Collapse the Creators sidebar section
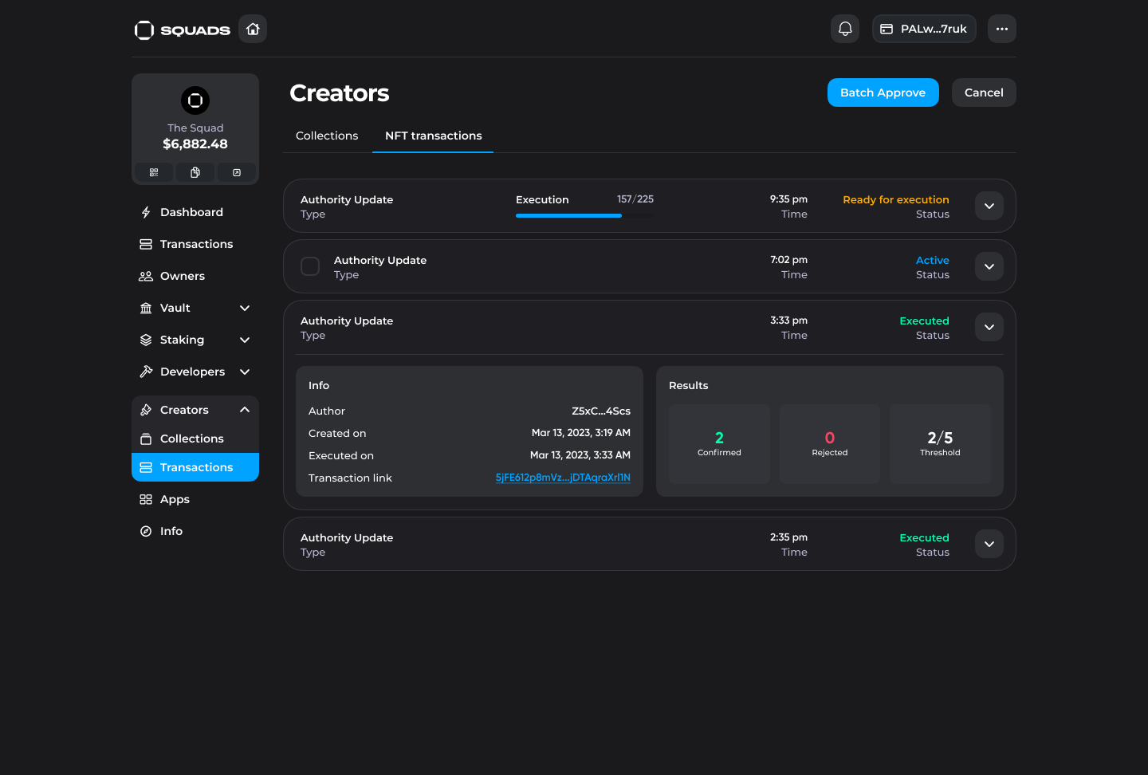This screenshot has width=1148, height=775. coord(245,410)
